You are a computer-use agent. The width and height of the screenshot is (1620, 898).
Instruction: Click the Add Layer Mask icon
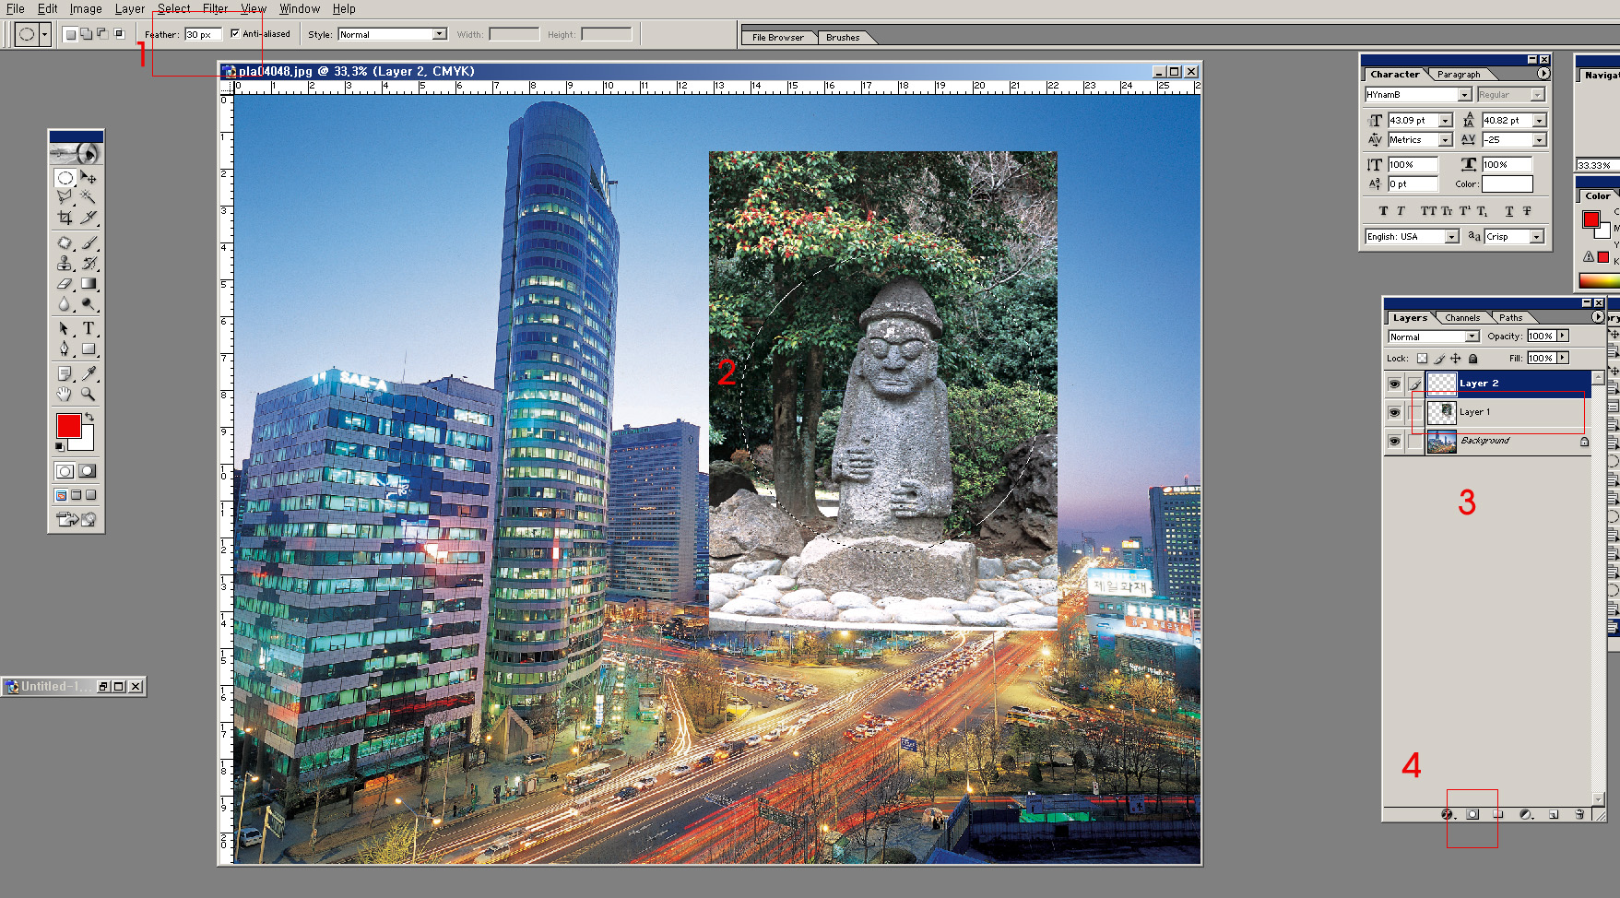coord(1472,814)
